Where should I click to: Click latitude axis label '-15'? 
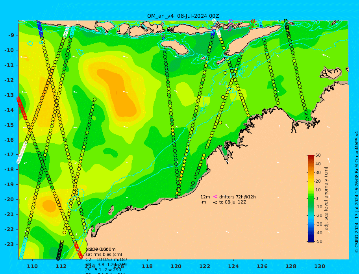pyautogui.click(x=9, y=125)
